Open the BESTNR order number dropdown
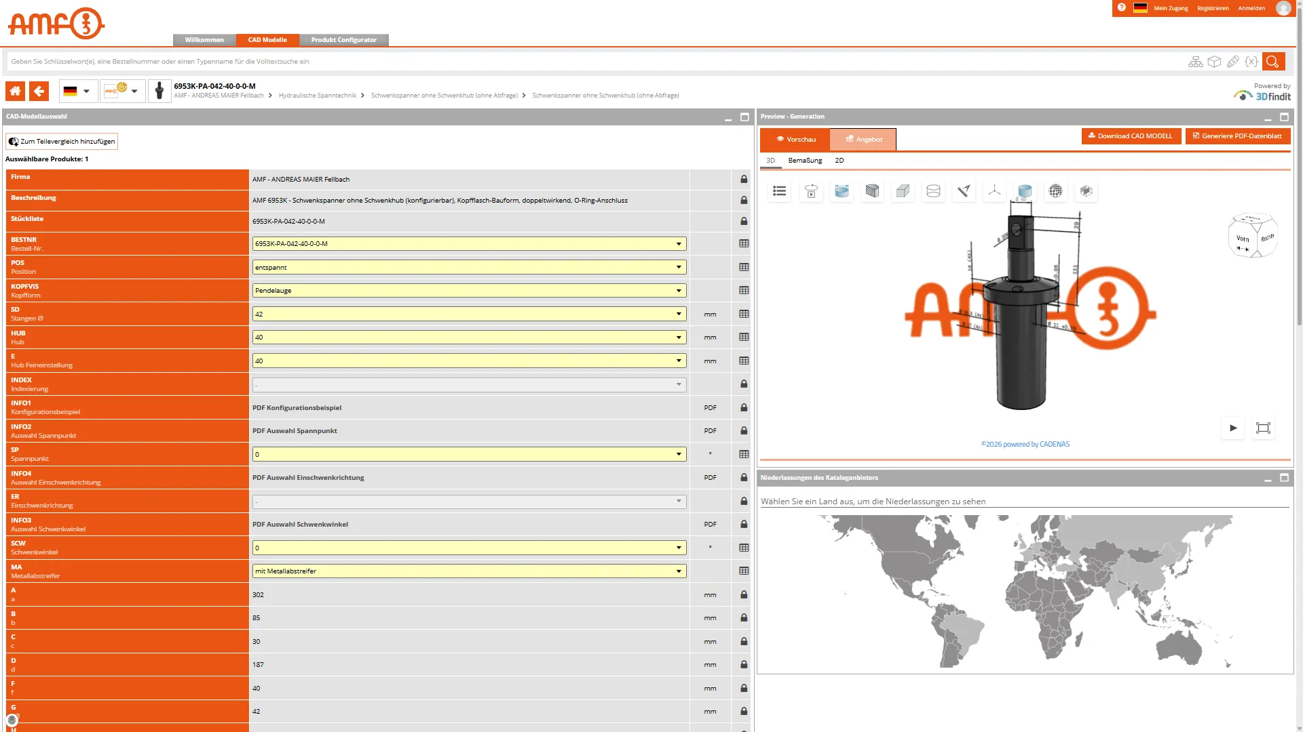 click(x=469, y=244)
